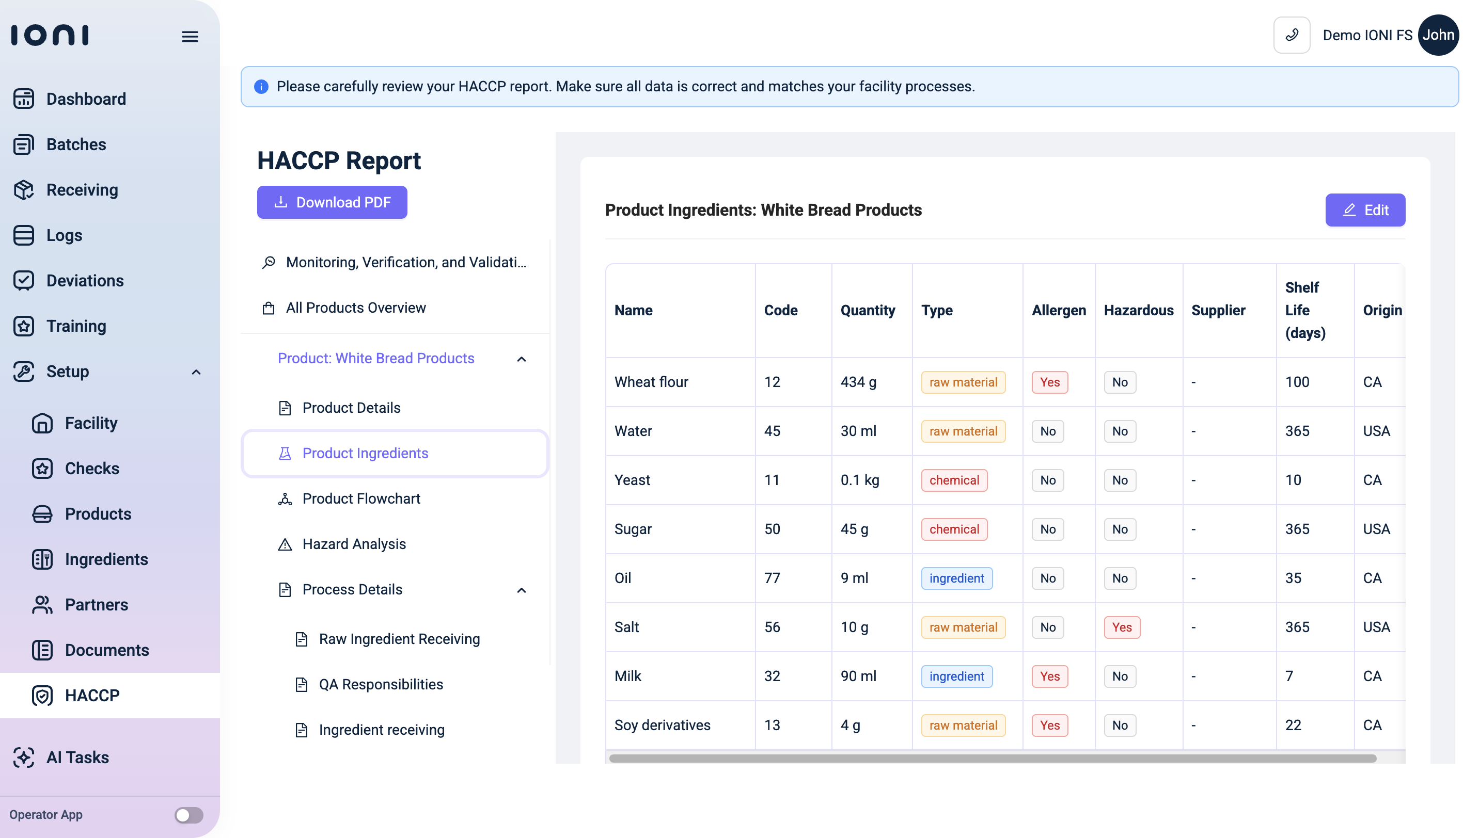The height and width of the screenshot is (838, 1479).
Task: Enable the Operator App switch
Action: (189, 815)
